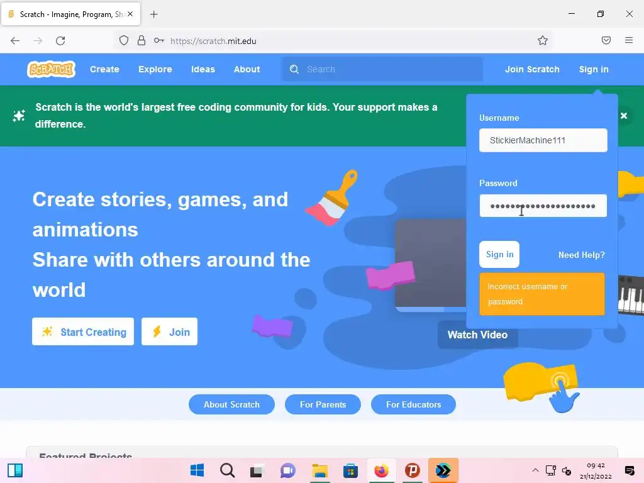Dismiss the green donation banner
644x483 pixels.
(624, 116)
